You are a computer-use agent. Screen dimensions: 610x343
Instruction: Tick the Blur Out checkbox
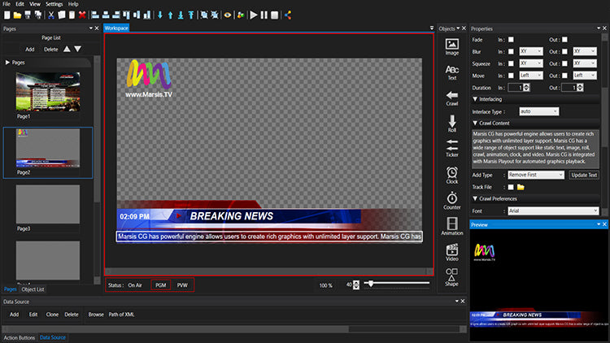click(565, 51)
